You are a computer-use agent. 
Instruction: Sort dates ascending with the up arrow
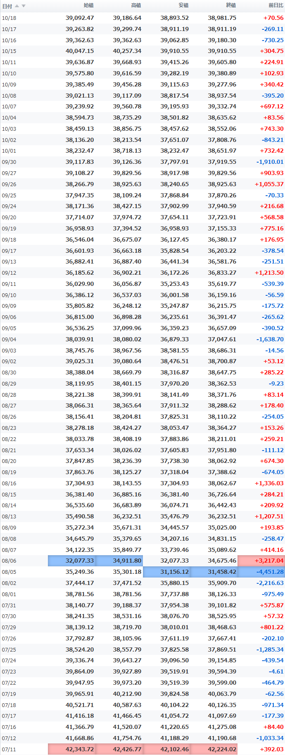coord(17,6)
